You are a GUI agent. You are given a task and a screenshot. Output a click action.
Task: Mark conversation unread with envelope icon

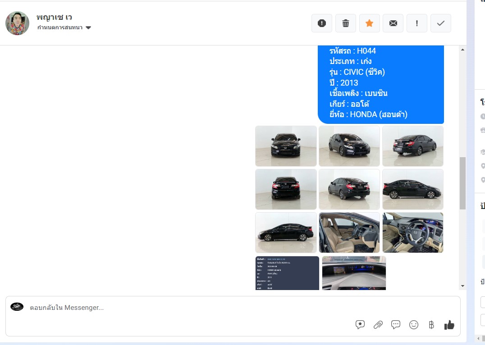[x=393, y=23]
